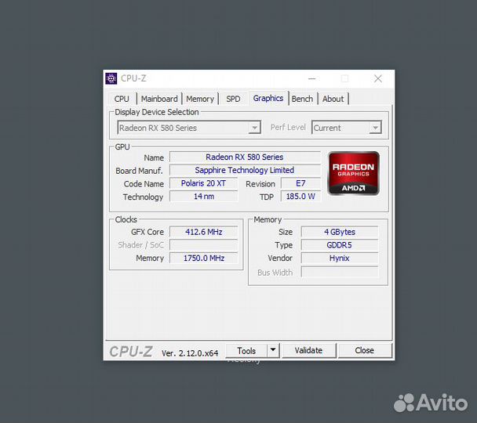Click the GFX Core label
477x423 pixels.
(x=147, y=232)
